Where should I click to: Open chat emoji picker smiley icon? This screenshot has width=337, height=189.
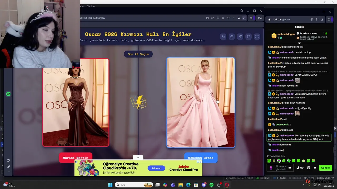[x=290, y=168]
